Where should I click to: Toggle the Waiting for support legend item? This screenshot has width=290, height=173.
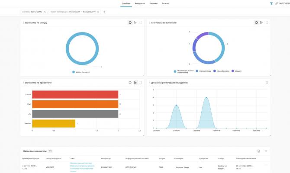pos(81,72)
